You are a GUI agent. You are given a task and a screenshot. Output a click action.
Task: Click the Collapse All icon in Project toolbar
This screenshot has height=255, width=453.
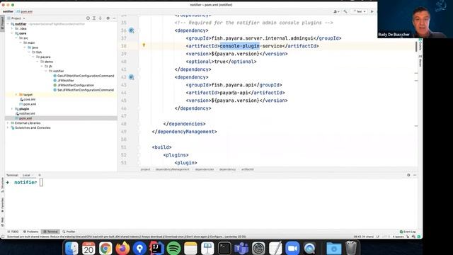tap(101, 18)
